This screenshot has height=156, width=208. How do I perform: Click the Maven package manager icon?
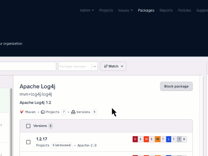point(22,112)
